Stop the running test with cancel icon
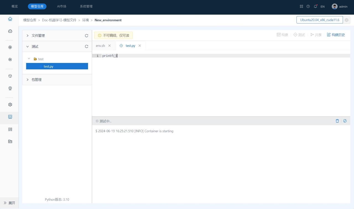Image resolution: width=354 pixels, height=209 pixels. (345, 121)
